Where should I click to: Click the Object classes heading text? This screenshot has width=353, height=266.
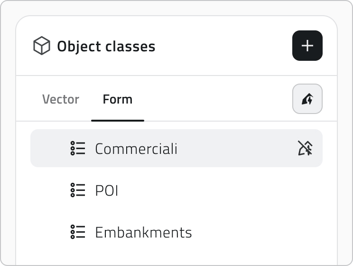click(106, 47)
